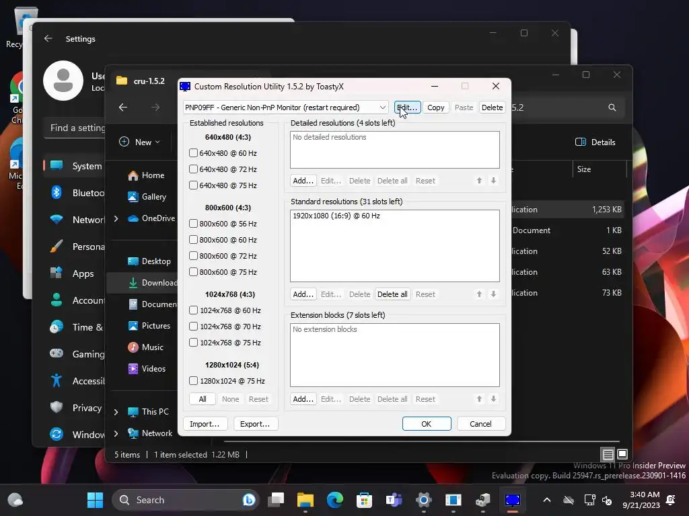The width and height of the screenshot is (689, 516).
Task: Open the Windows Start menu
Action: pos(95,500)
